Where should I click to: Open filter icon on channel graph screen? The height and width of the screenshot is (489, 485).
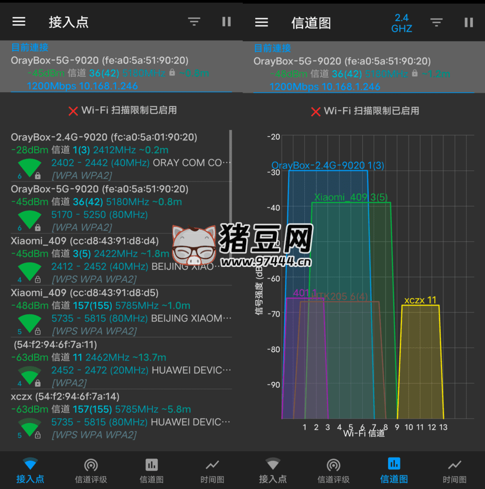(436, 22)
